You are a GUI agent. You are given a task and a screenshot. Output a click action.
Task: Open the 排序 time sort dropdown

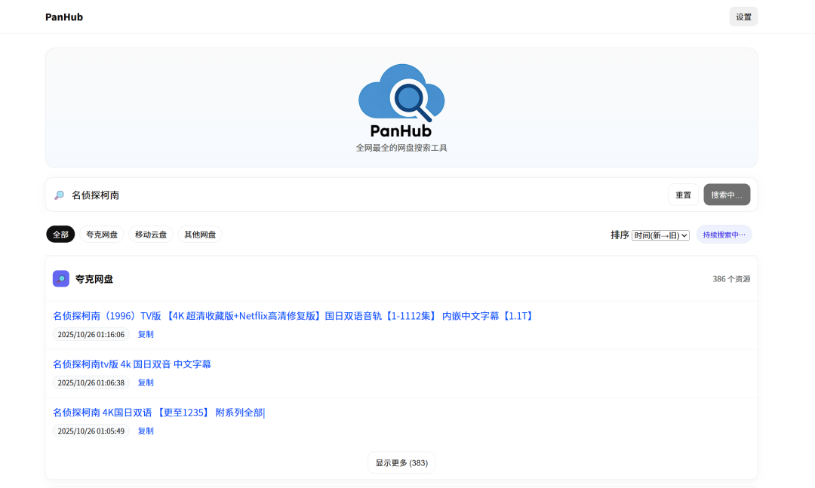(x=660, y=235)
